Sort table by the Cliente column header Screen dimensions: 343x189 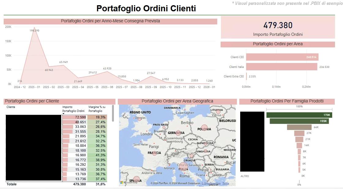(11, 107)
